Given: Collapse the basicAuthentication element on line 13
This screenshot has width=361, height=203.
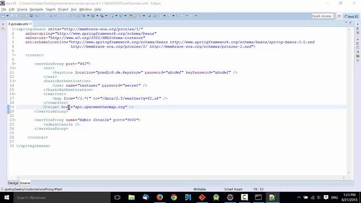Looking at the screenshot, I should click(15, 81).
